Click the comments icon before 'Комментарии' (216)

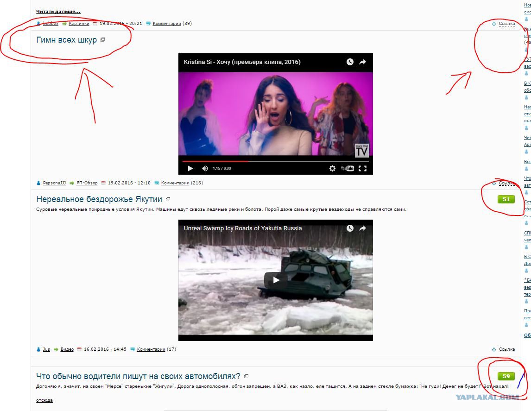click(x=157, y=183)
